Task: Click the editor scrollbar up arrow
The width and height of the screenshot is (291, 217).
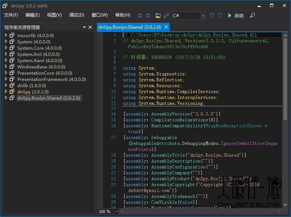Action: click(285, 35)
